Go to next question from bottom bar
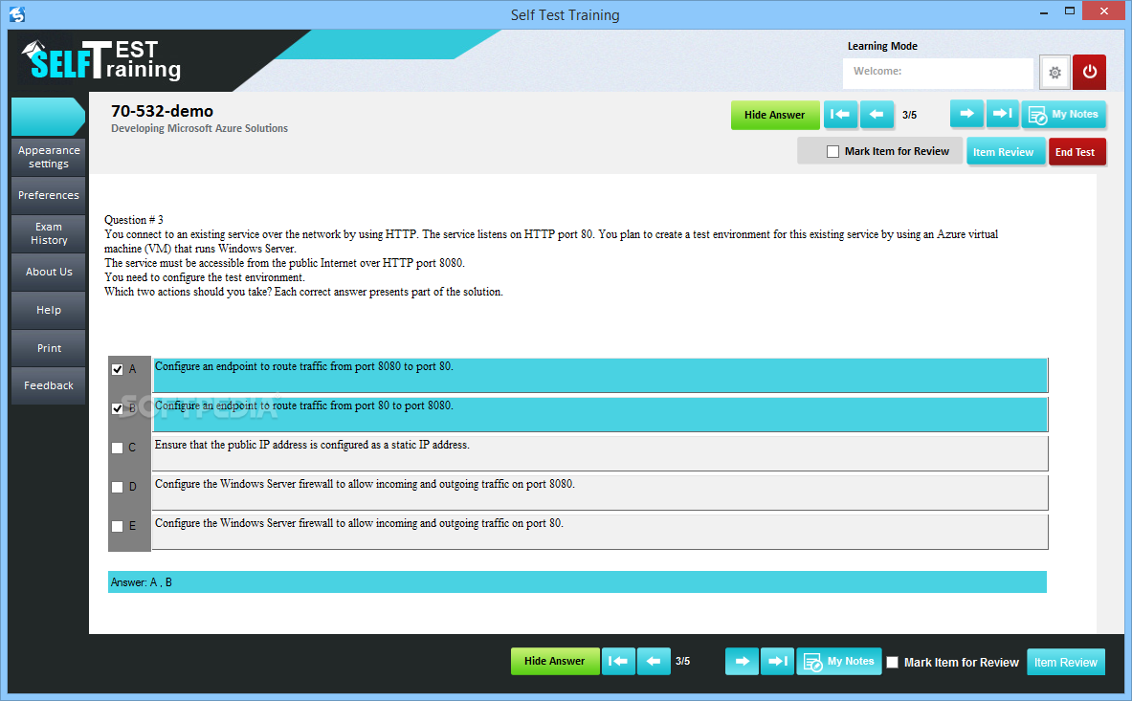Image resolution: width=1132 pixels, height=701 pixels. point(743,662)
